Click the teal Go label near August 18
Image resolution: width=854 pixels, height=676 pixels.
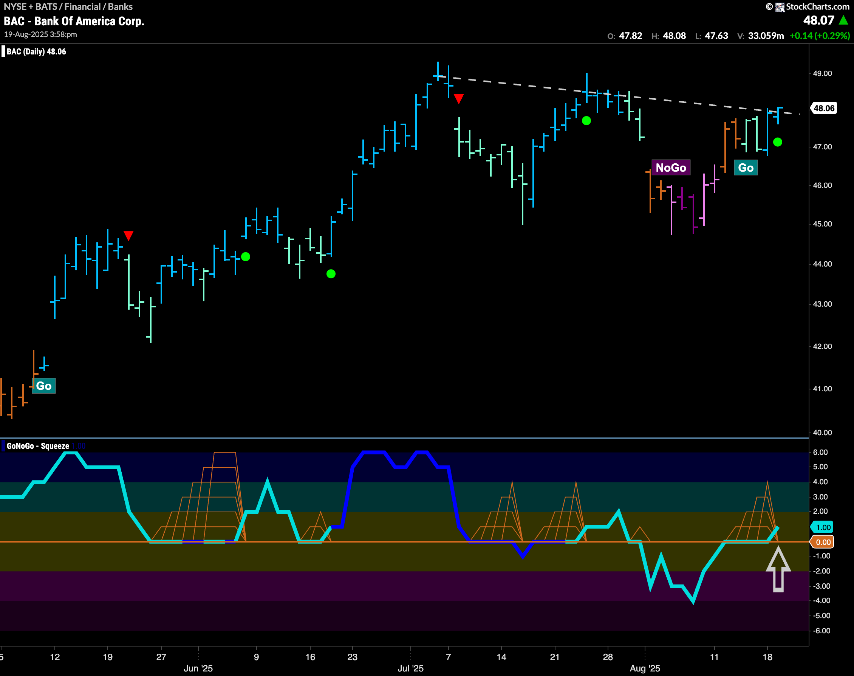(746, 167)
